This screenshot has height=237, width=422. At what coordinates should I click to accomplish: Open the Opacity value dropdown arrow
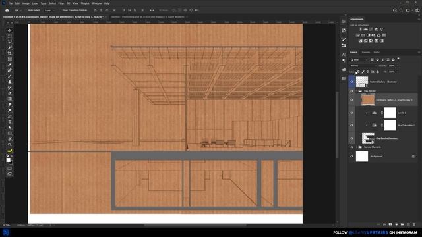click(397, 66)
